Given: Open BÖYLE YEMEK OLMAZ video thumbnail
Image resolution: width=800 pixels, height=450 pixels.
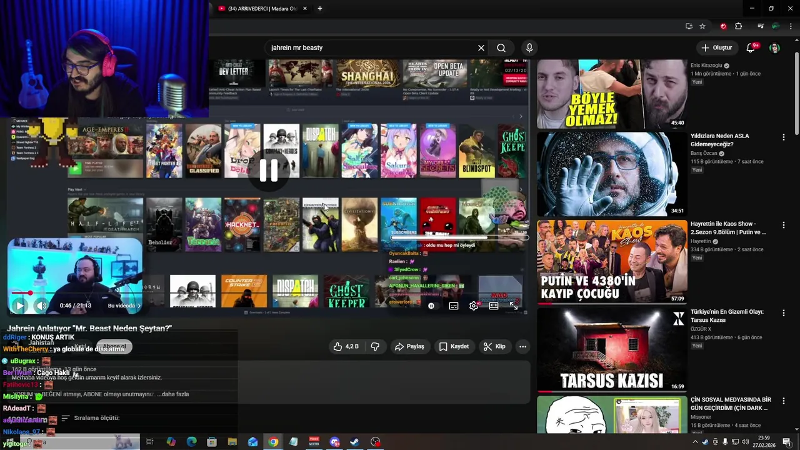Looking at the screenshot, I should [x=612, y=94].
